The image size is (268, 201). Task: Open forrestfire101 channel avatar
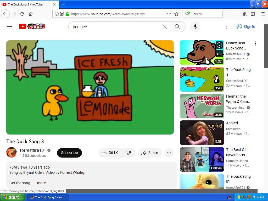click(x=12, y=152)
